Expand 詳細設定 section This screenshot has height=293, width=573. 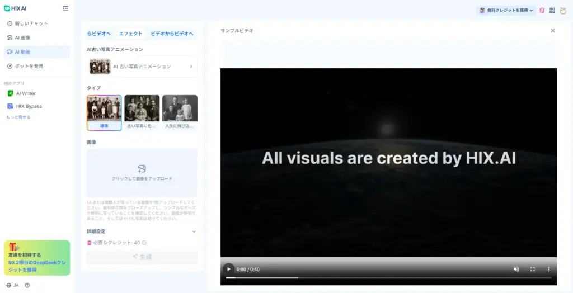tap(142, 231)
